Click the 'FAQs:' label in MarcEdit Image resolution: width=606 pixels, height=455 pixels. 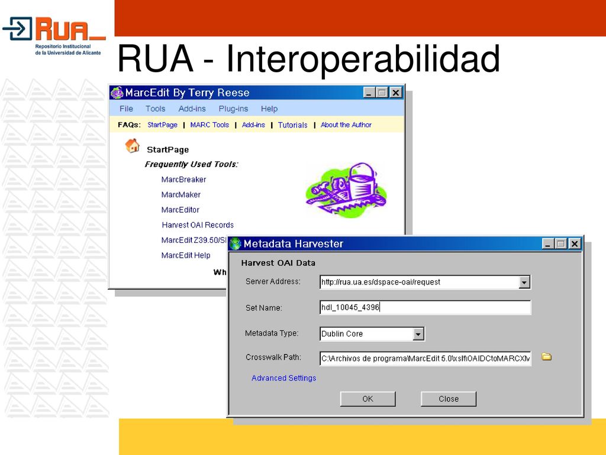point(129,125)
